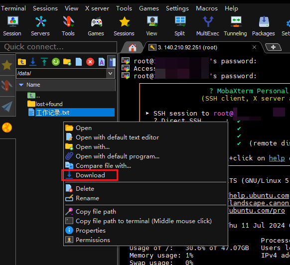Open the Sessions star toolbar icon
This screenshot has width=290, height=265.
click(124, 26)
